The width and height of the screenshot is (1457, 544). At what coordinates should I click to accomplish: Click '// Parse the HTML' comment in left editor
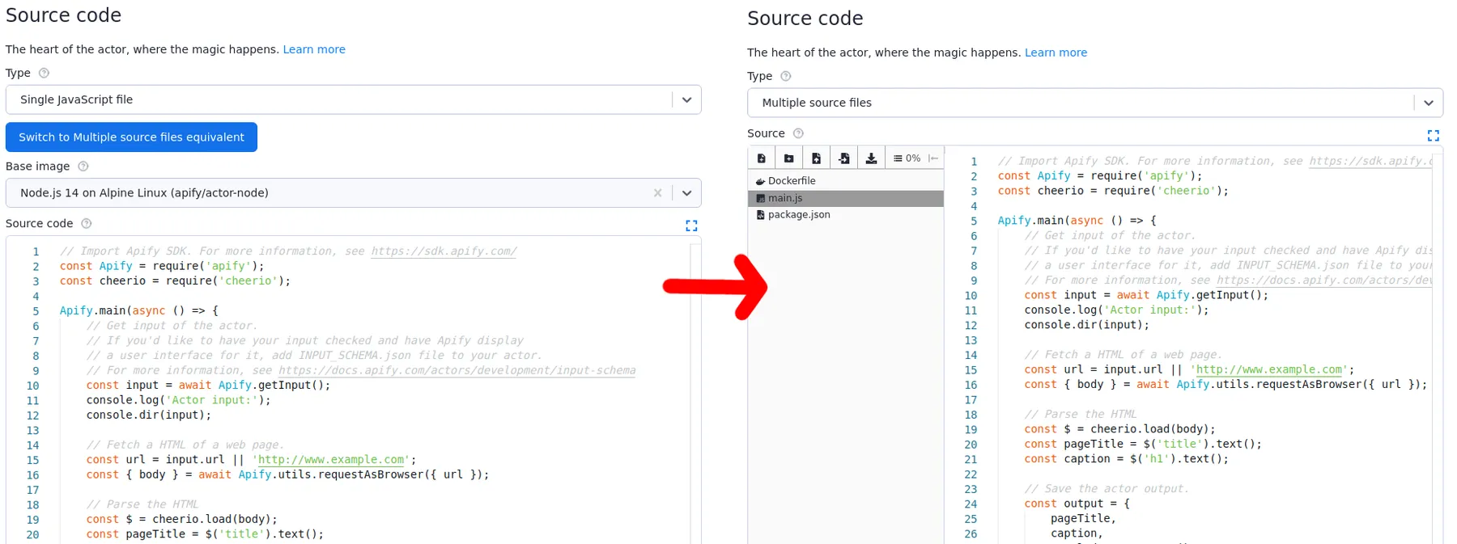coord(142,504)
